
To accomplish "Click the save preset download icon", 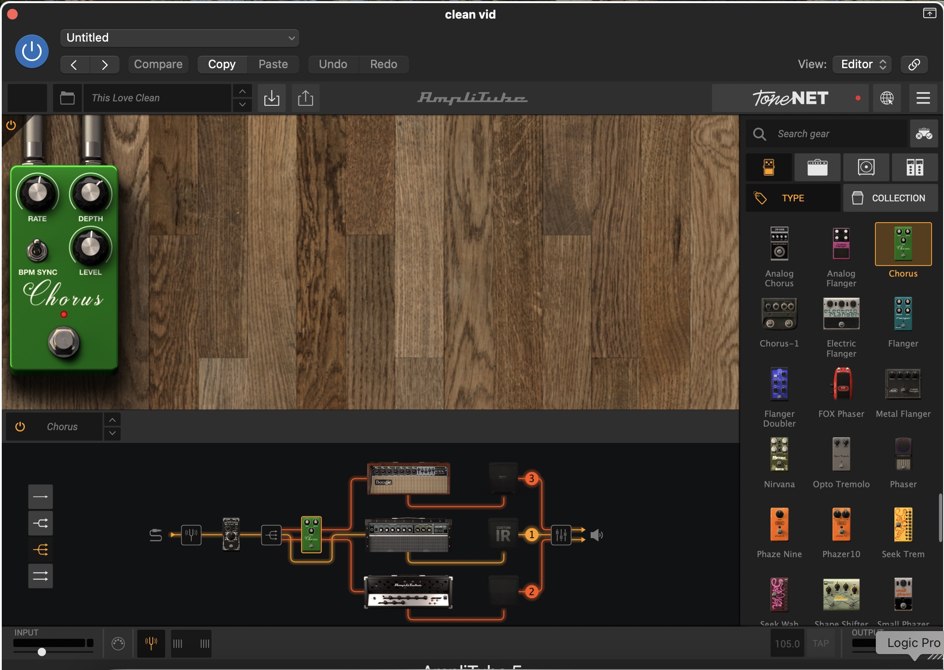I will click(x=271, y=98).
